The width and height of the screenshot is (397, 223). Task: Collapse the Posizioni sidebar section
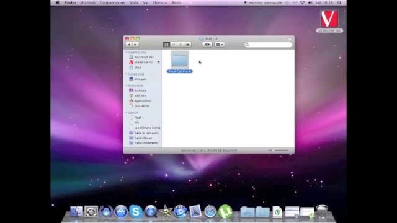tap(127, 85)
